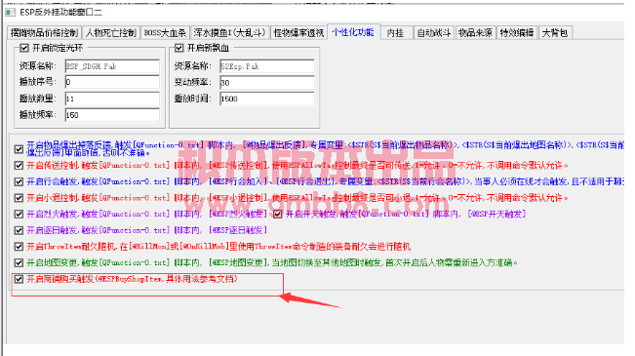Screen dimensions: 635x356
Task: Click the window title icon beside ESP反外挂功能窗口二
Action: coord(11,12)
